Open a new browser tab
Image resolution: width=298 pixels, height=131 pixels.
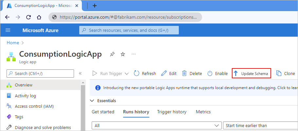click(95, 6)
